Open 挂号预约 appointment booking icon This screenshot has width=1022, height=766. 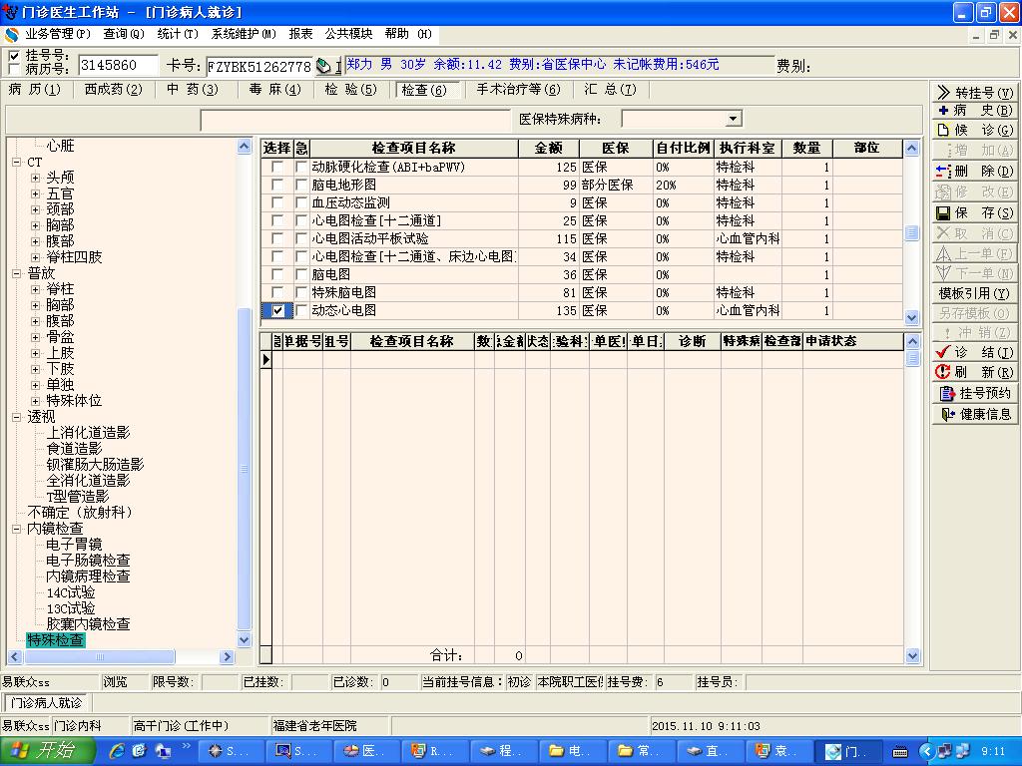[947, 393]
